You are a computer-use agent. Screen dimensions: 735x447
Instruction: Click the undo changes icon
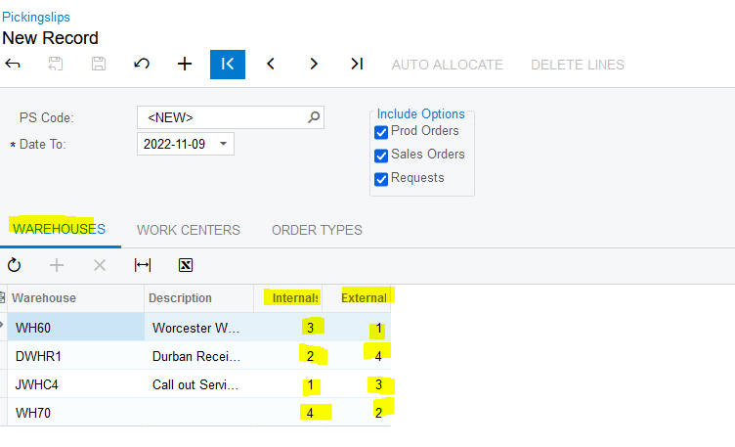142,65
